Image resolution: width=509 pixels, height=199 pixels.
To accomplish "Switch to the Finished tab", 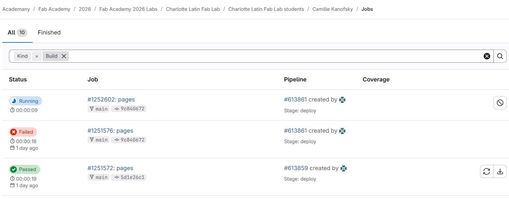I will [x=49, y=33].
